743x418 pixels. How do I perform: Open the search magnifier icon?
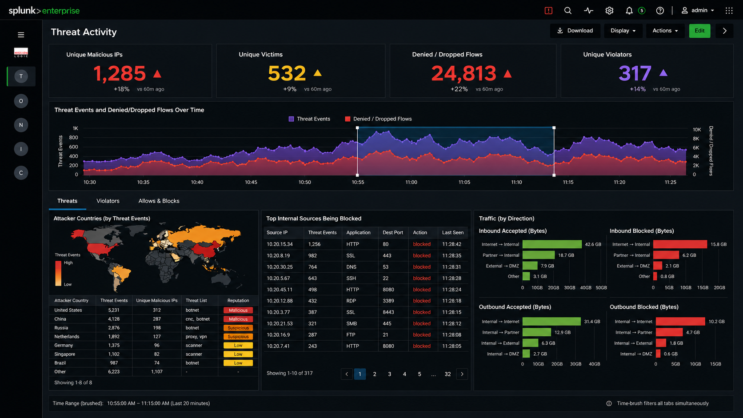click(568, 10)
